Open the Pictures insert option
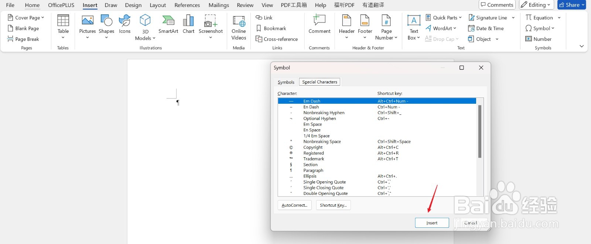This screenshot has height=244, width=591. (x=88, y=27)
